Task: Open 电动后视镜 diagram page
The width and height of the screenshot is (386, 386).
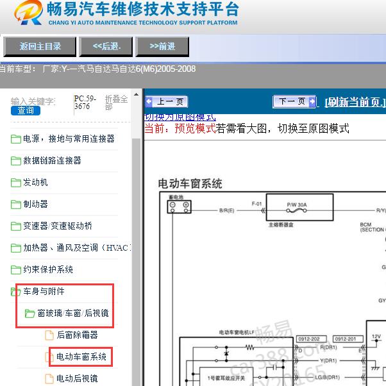Action: 77,378
